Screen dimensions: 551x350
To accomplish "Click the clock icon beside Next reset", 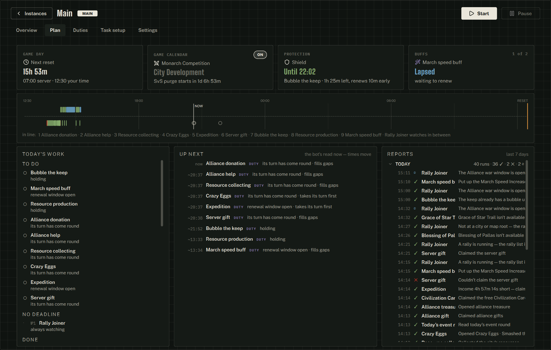I will (x=26, y=62).
